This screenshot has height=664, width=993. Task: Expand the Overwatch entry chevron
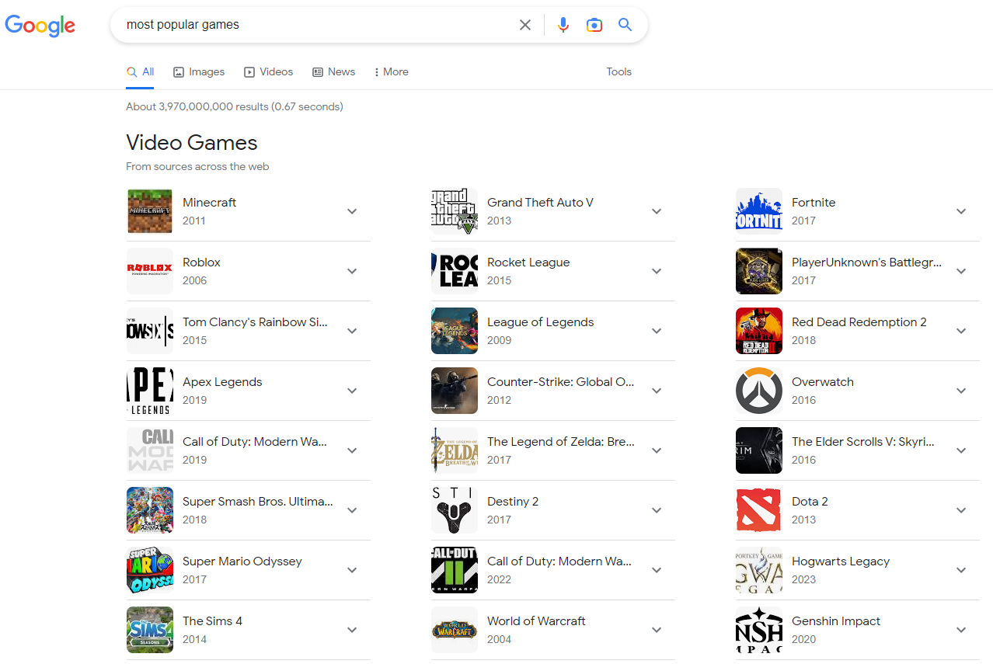coord(961,391)
